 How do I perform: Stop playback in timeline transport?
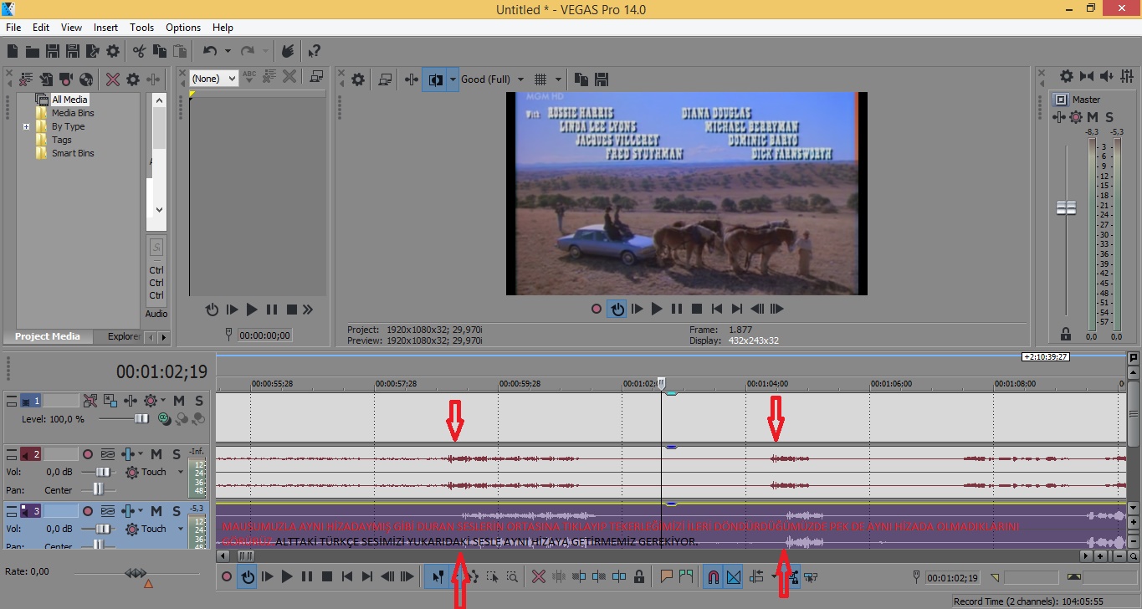tap(327, 576)
